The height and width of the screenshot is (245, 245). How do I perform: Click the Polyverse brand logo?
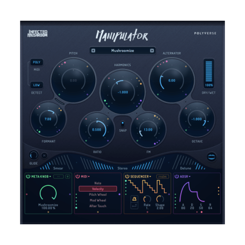click(x=205, y=34)
